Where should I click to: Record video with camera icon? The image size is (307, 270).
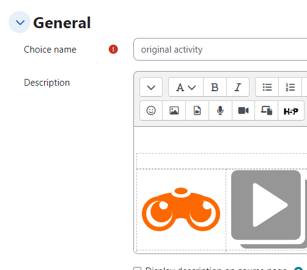point(243,111)
